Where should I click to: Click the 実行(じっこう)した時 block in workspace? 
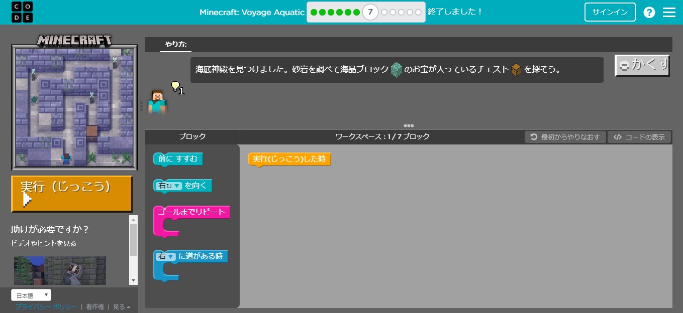(289, 160)
